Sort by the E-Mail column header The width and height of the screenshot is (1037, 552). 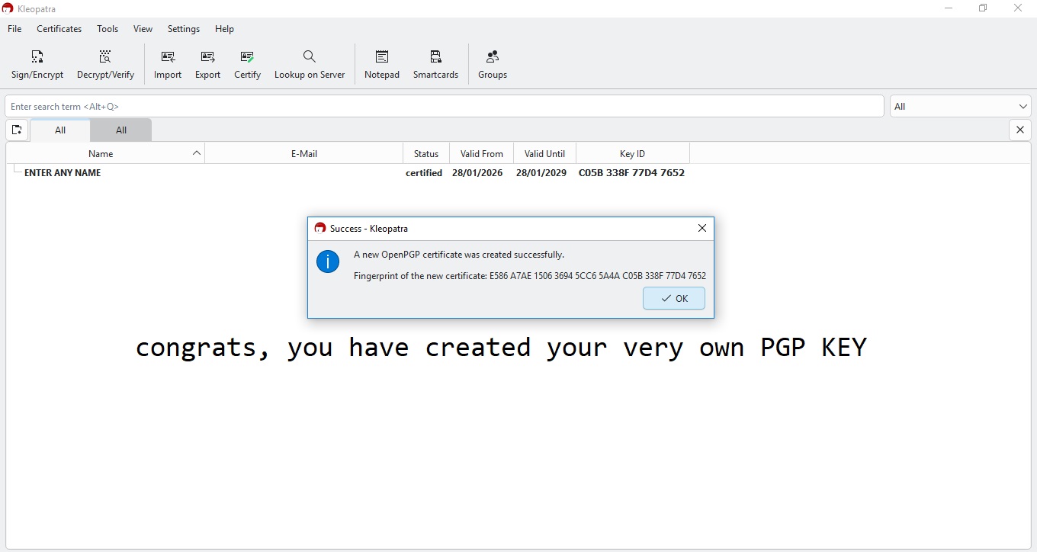(304, 153)
